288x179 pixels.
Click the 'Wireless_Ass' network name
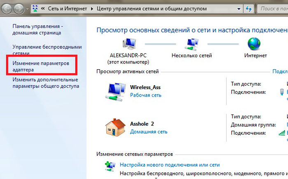point(145,87)
